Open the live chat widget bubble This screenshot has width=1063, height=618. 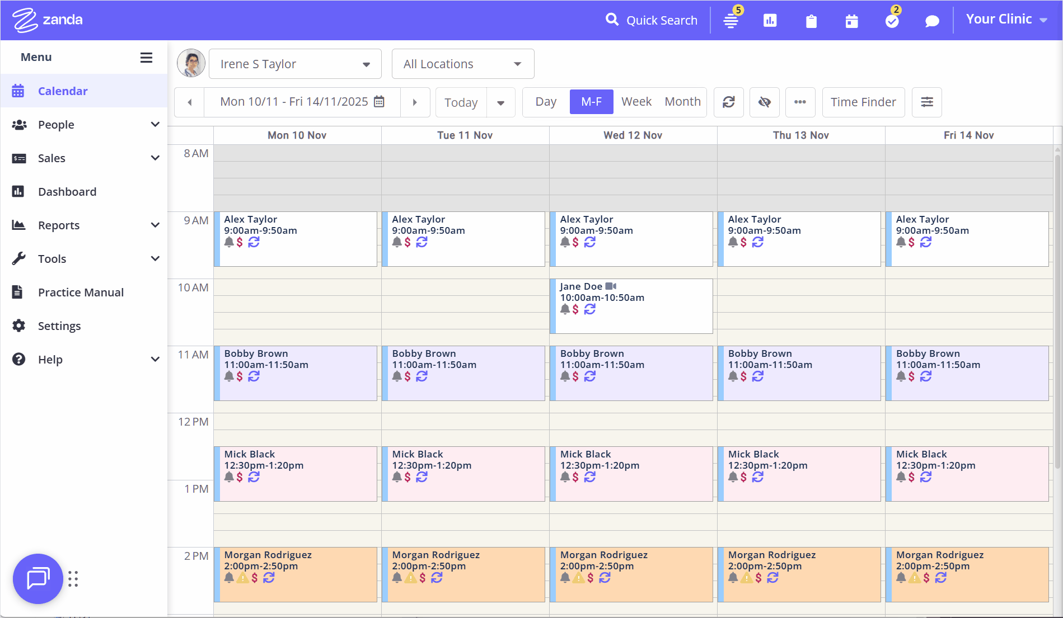pyautogui.click(x=38, y=578)
